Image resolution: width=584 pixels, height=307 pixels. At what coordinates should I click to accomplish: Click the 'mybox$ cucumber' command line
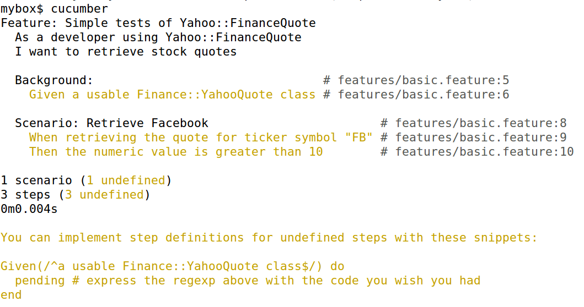55,9
